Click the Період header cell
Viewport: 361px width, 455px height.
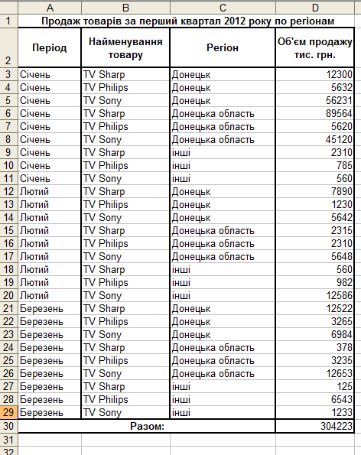50,47
